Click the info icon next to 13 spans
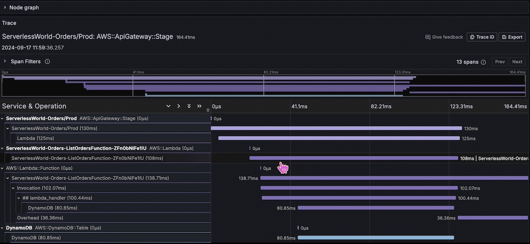The width and height of the screenshot is (530, 244). coord(483,62)
